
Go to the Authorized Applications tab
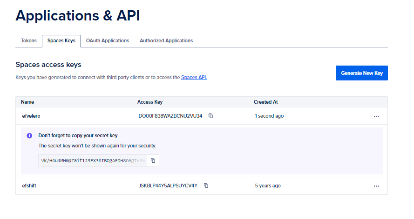tap(166, 41)
